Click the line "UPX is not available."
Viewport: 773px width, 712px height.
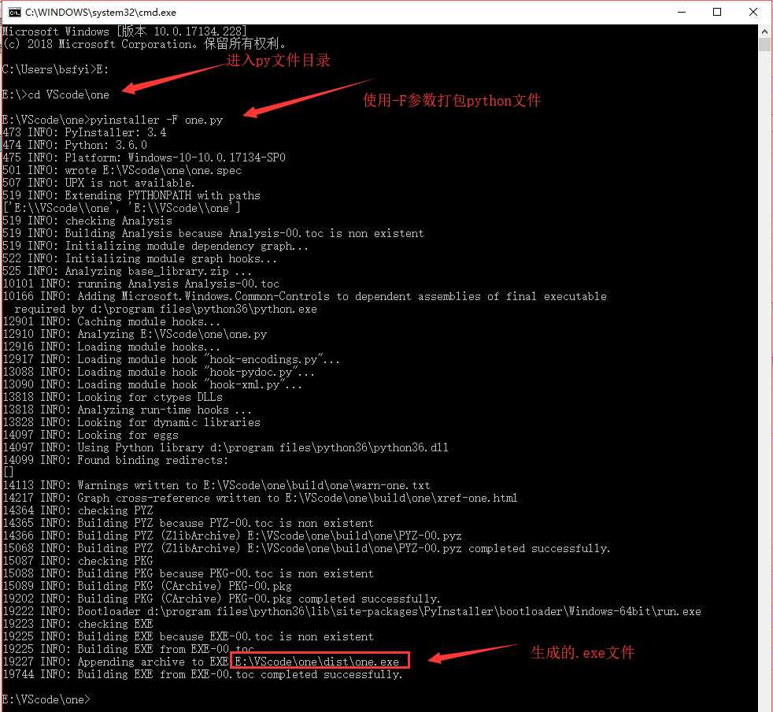[x=130, y=183]
